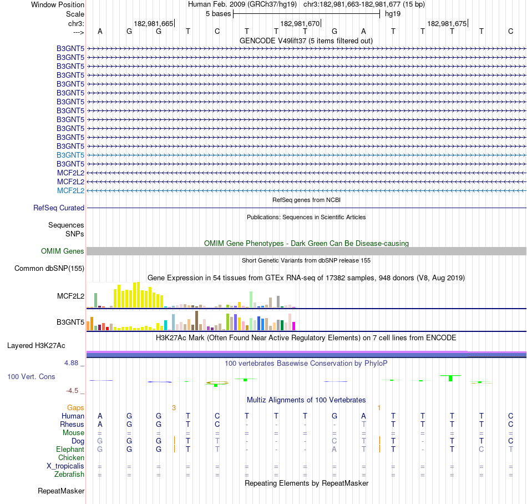Select the Human alignment row label
The image size is (527, 504).
pyautogui.click(x=73, y=416)
